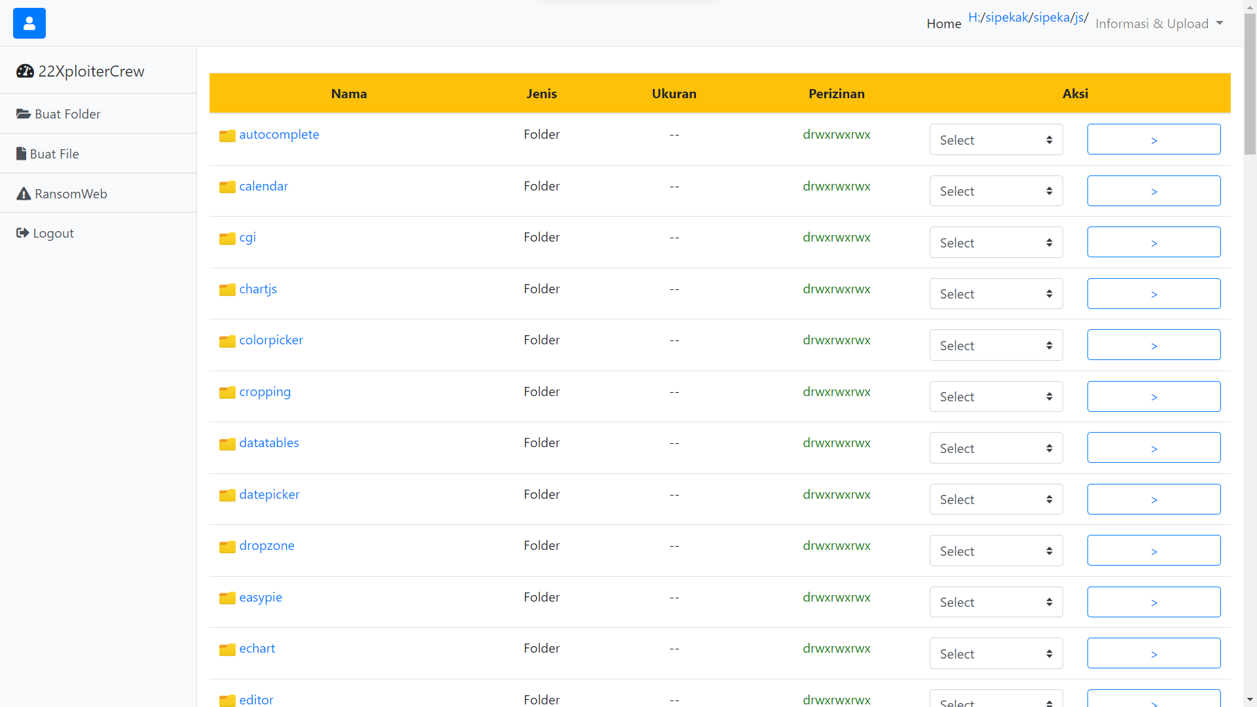Click the js path link
The height and width of the screenshot is (707, 1257).
pyautogui.click(x=1079, y=18)
